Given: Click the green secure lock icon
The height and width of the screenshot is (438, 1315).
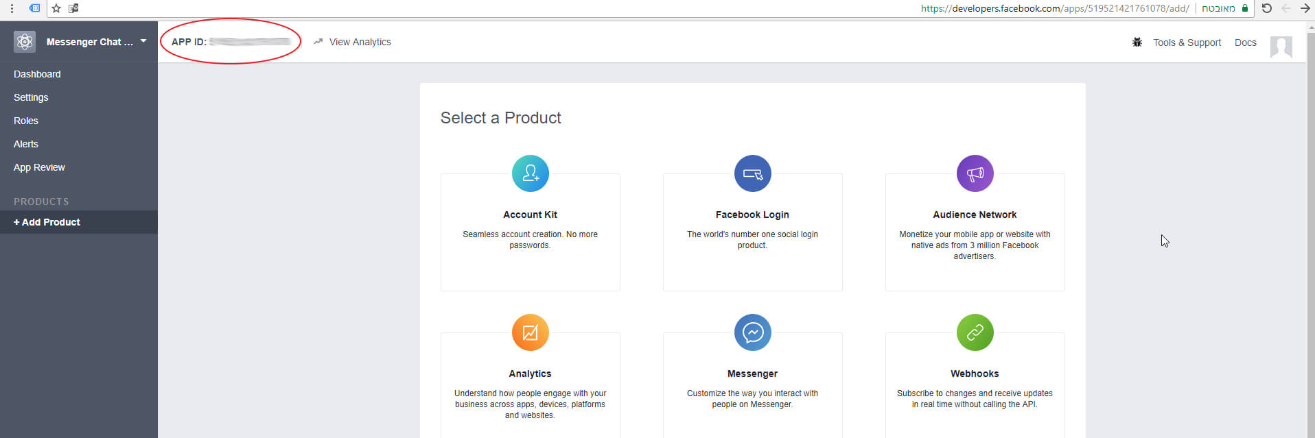Looking at the screenshot, I should (1244, 8).
